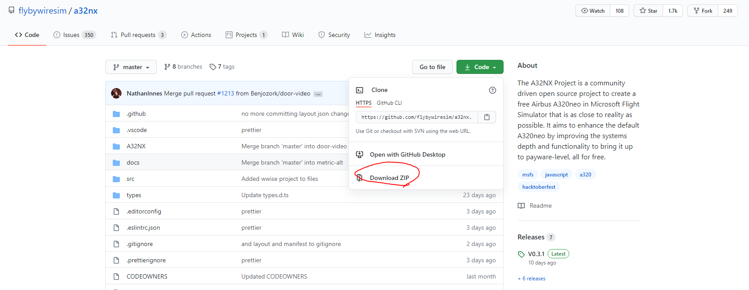Click the javascript topic tag
The width and height of the screenshot is (749, 290).
556,175
